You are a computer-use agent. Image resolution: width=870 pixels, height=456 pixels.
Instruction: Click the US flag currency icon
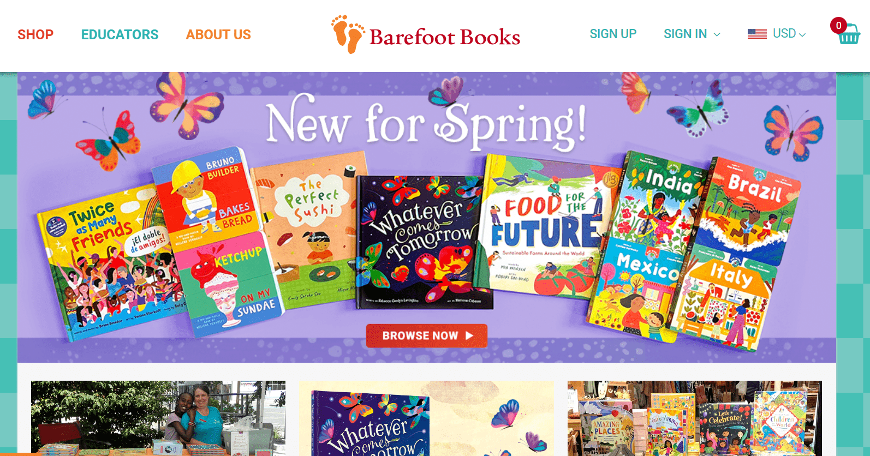[x=757, y=34]
